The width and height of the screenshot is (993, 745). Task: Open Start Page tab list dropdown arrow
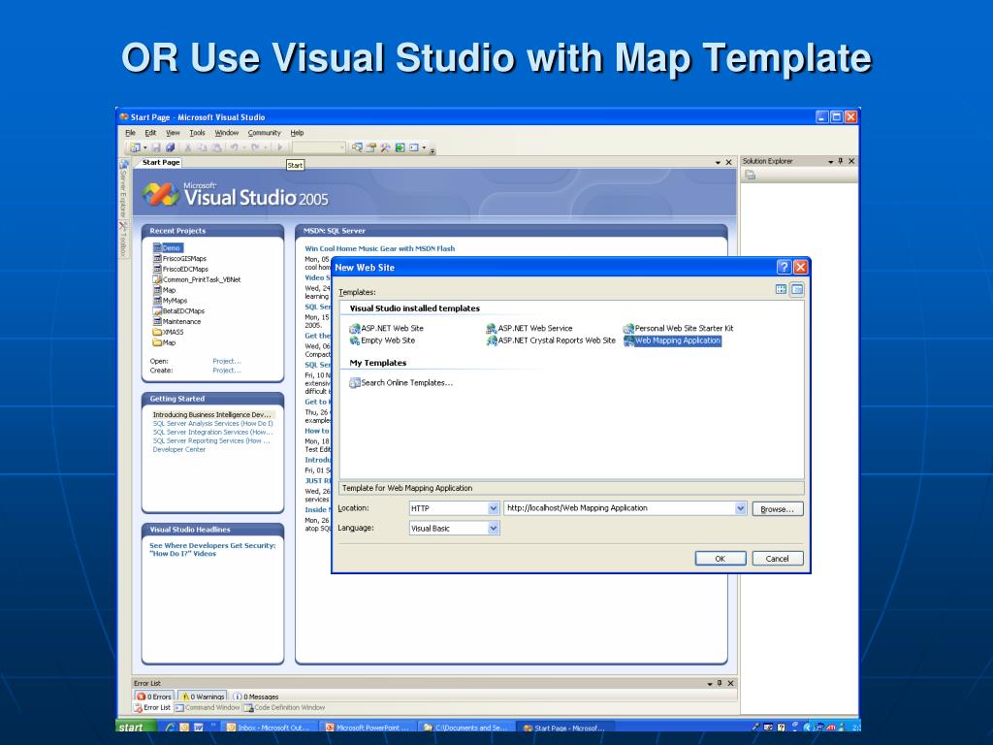(x=719, y=163)
